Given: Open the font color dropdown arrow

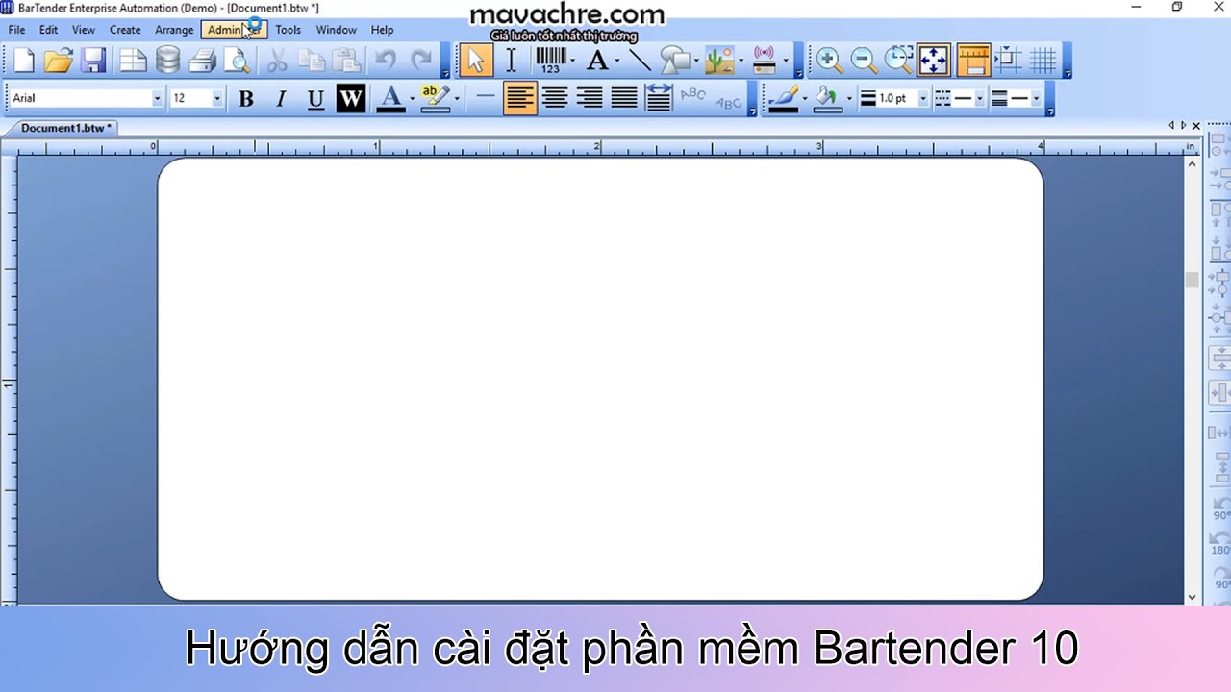Looking at the screenshot, I should (x=413, y=98).
